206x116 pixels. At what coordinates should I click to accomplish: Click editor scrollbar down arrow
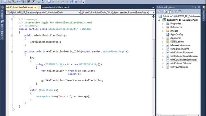[153, 115]
